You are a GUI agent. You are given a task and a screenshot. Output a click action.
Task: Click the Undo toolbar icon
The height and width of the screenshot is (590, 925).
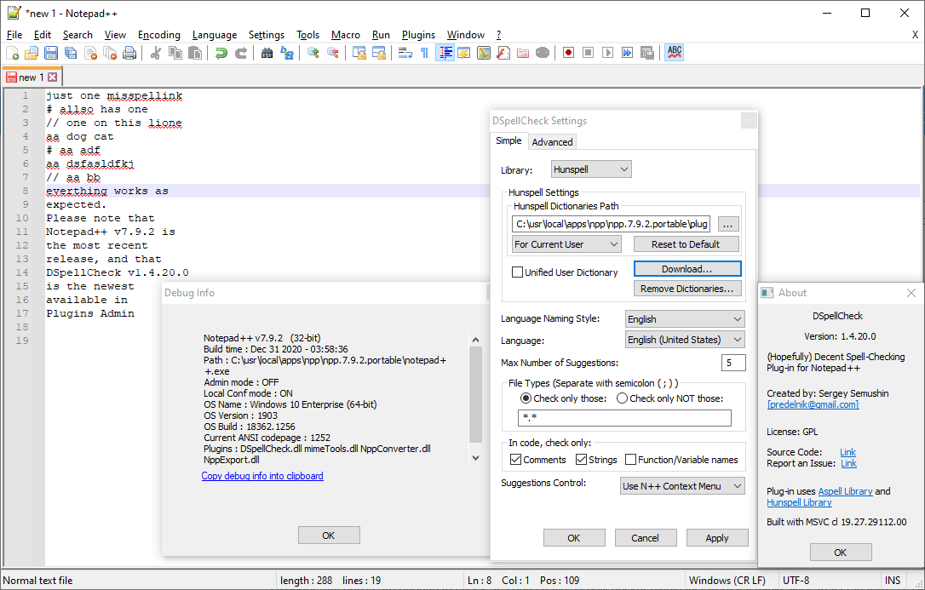coord(220,52)
